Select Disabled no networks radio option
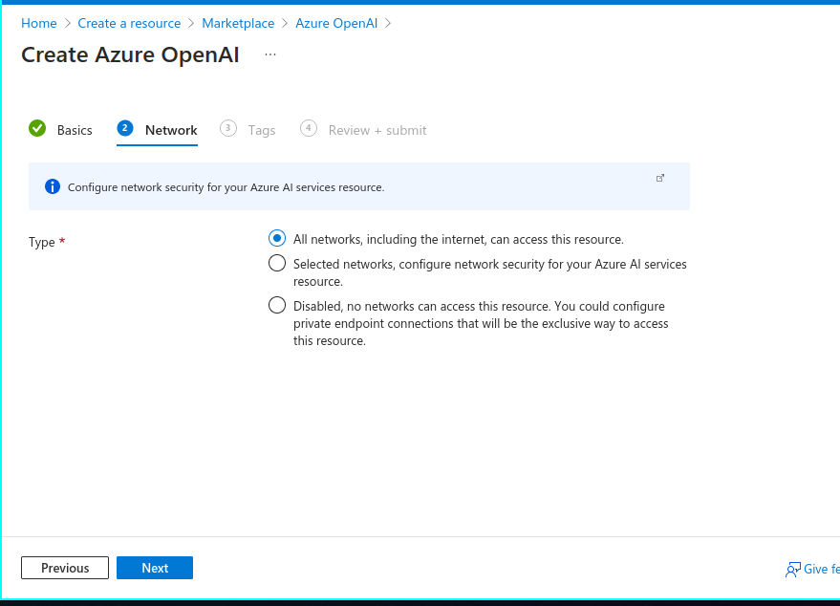The width and height of the screenshot is (840, 606). (x=277, y=306)
